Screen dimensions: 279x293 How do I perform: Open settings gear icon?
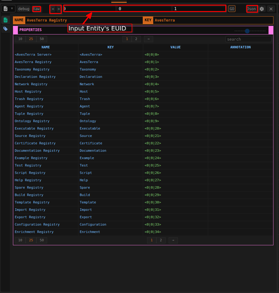point(262,9)
